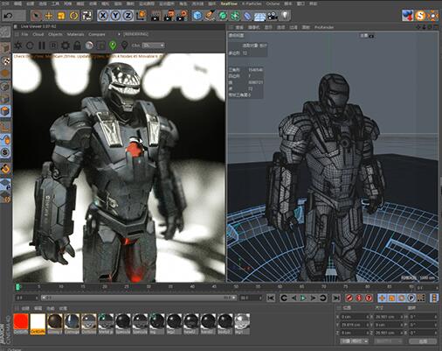Click the red Autokeying button
The width and height of the screenshot is (442, 351).
point(359,298)
